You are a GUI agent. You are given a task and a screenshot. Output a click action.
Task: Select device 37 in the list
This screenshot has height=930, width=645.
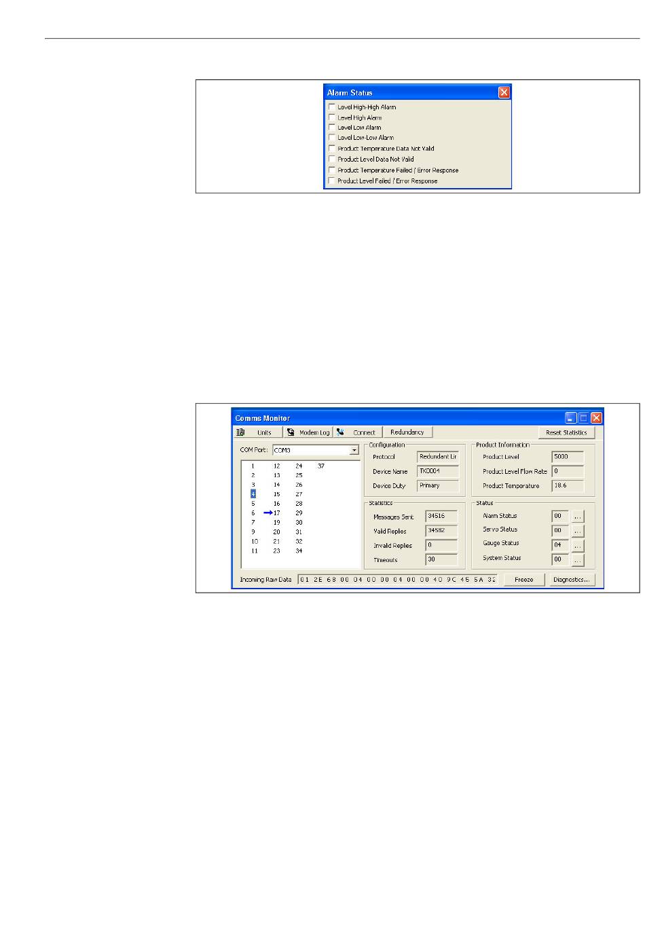click(x=321, y=466)
